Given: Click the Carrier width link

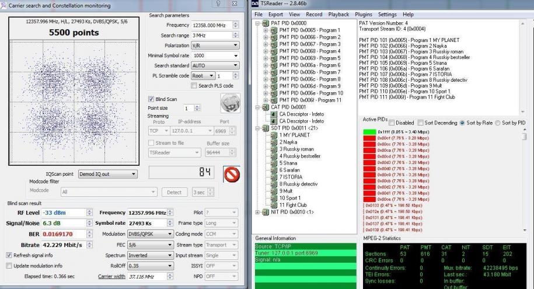Looking at the screenshot, I should tap(111, 276).
